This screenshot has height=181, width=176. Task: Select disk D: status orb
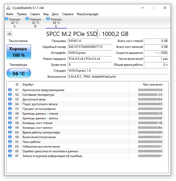click(x=27, y=19)
